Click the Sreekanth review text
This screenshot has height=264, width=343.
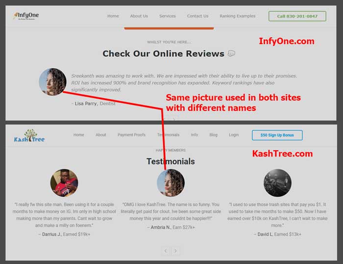(x=184, y=83)
